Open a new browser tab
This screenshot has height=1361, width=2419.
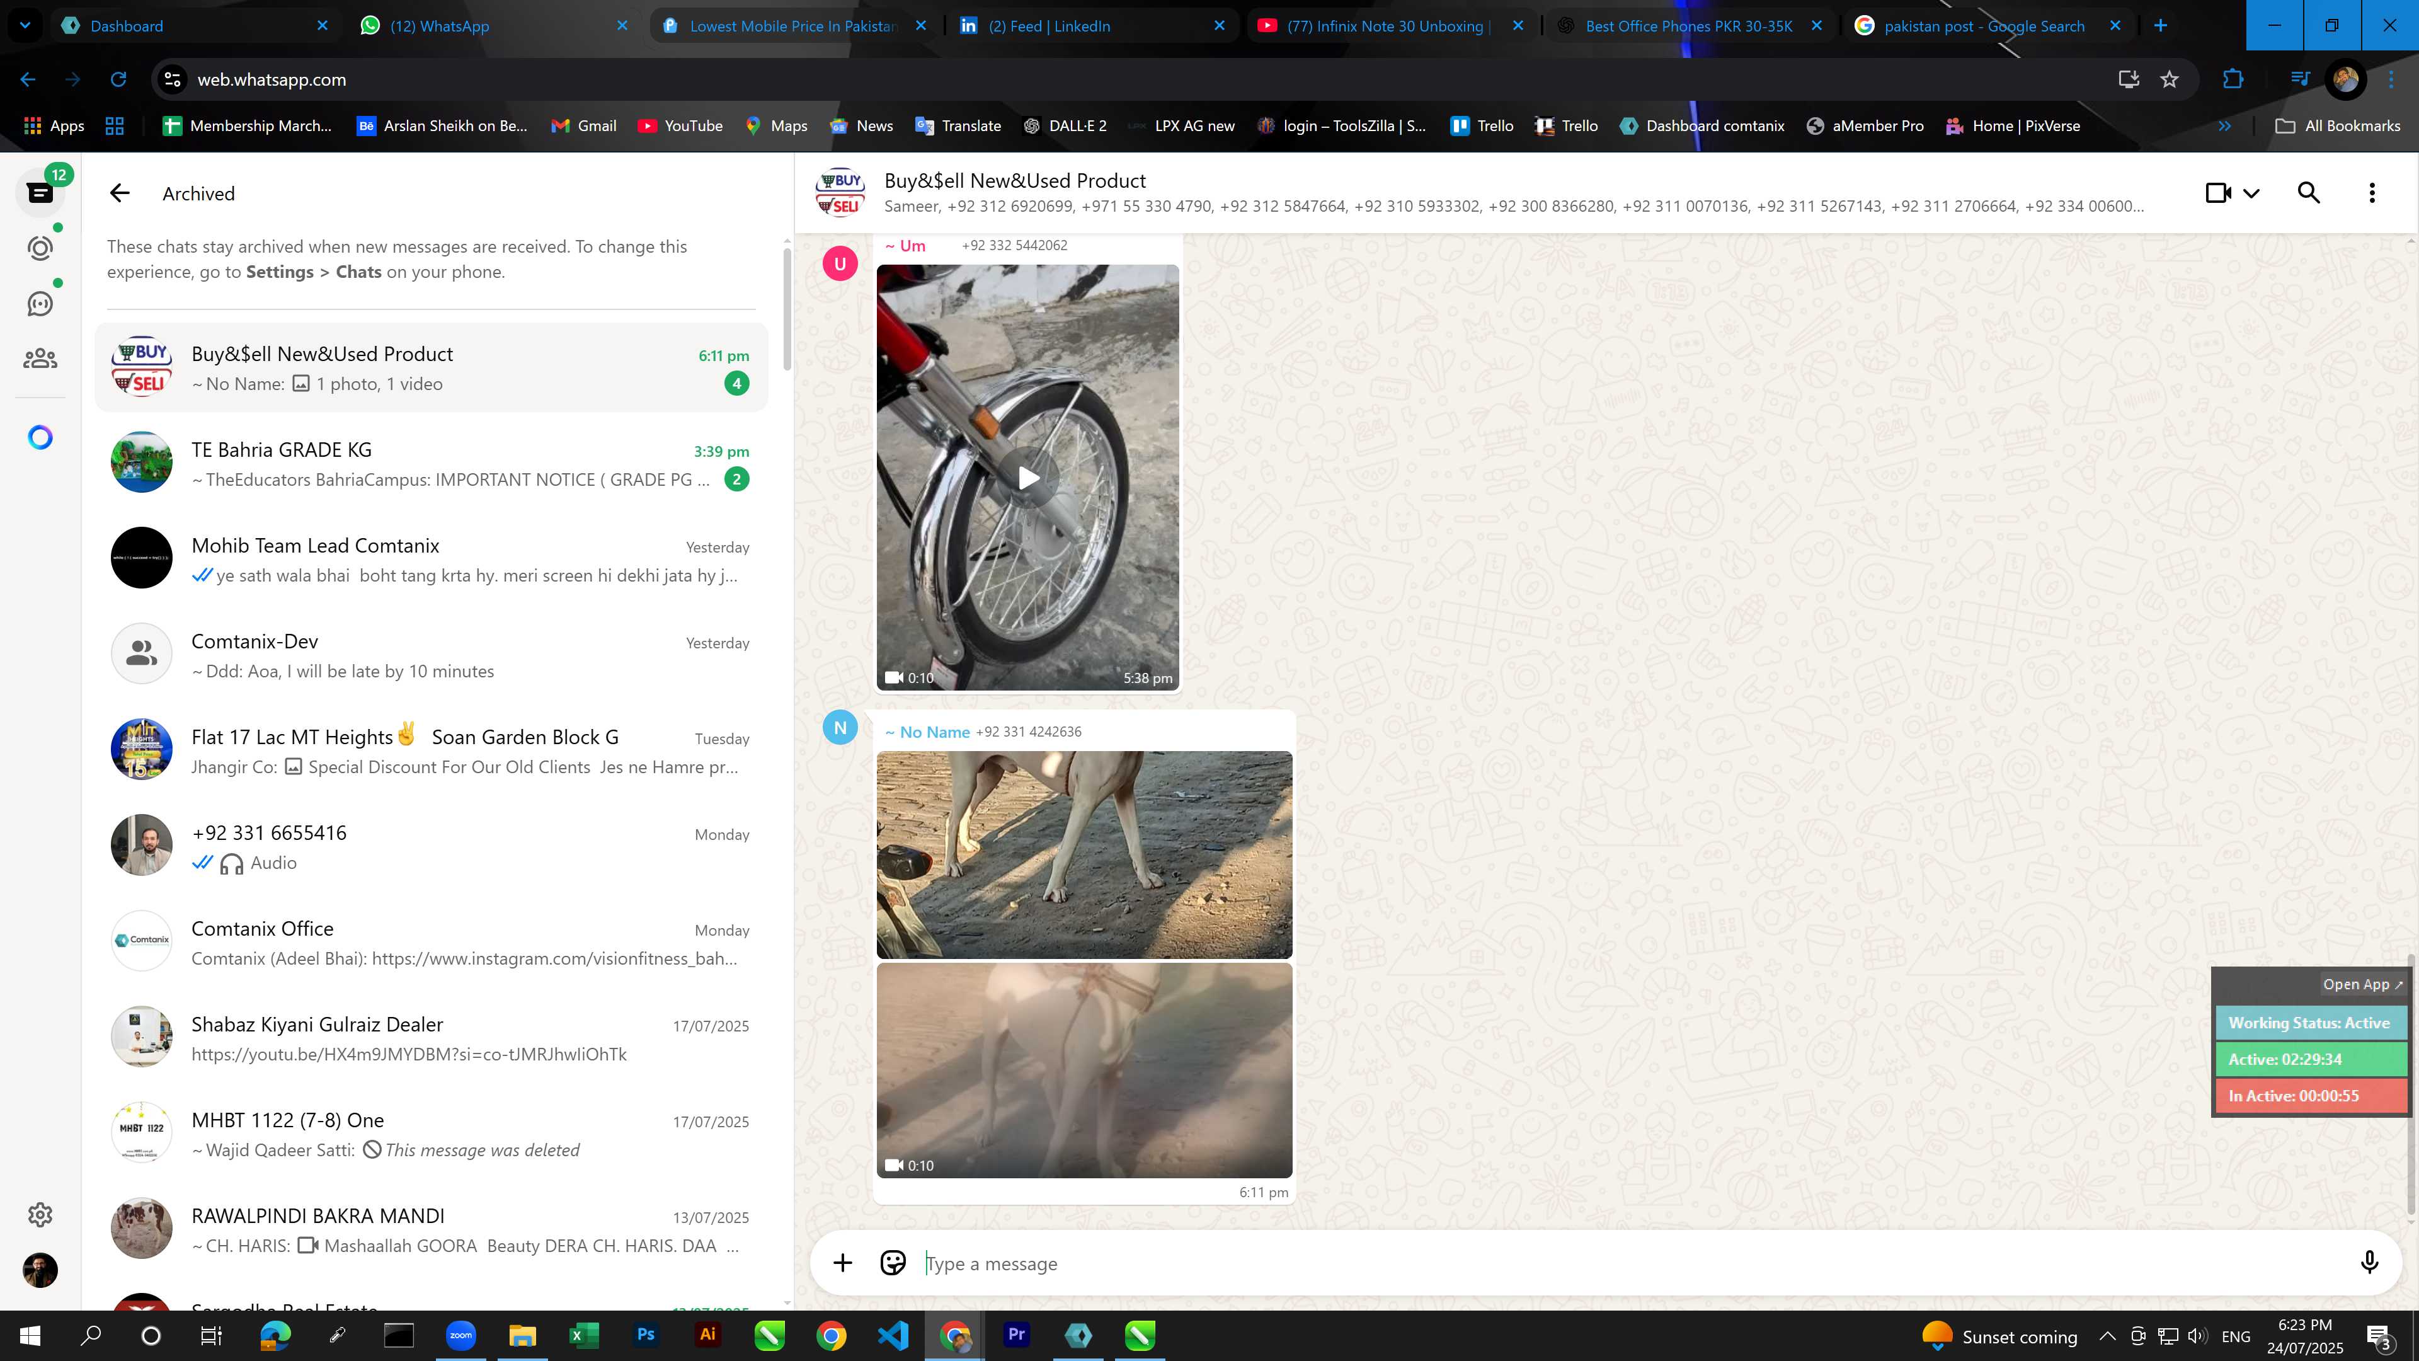2161,25
